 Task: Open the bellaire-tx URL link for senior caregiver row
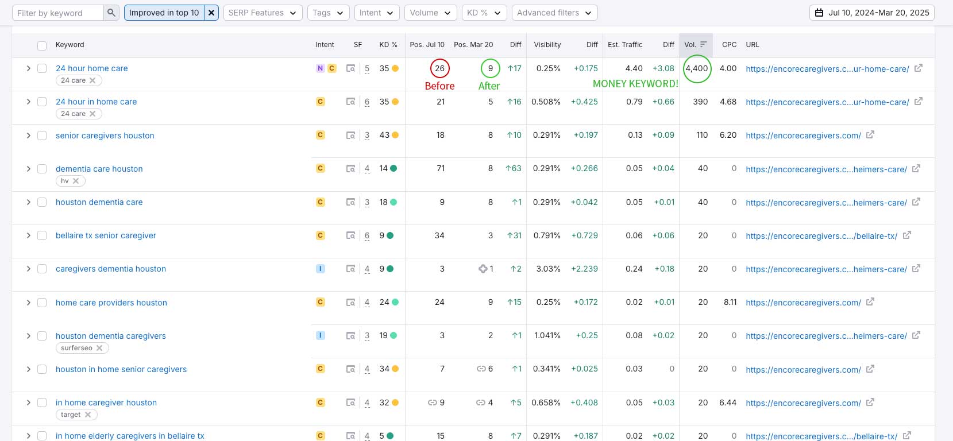point(821,236)
